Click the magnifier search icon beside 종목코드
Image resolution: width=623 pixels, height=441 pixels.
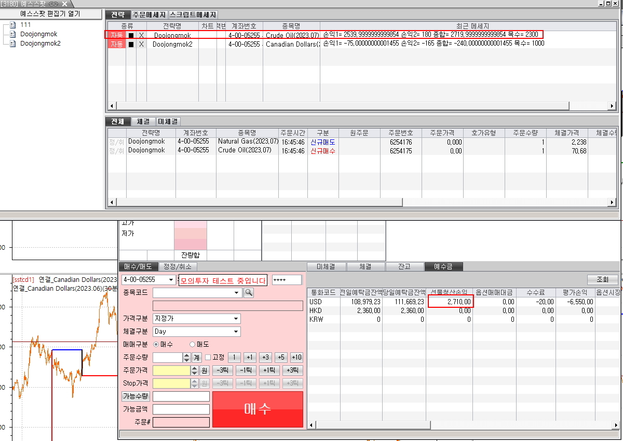[x=249, y=293]
